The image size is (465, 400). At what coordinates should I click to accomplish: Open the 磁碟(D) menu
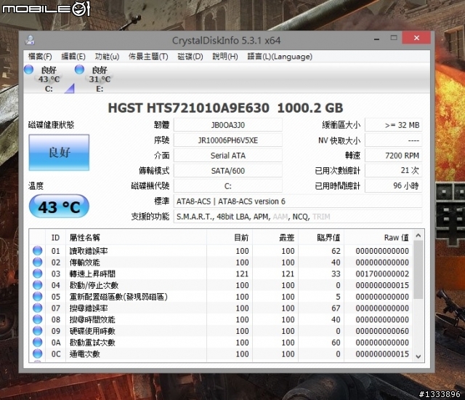pos(190,57)
